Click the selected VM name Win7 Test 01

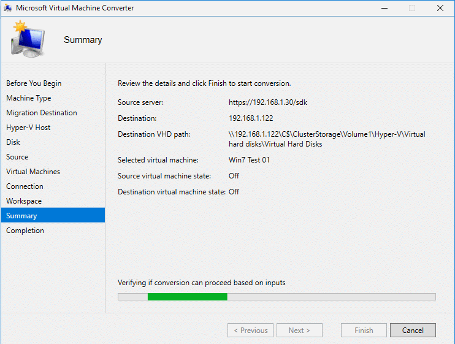coord(249,160)
